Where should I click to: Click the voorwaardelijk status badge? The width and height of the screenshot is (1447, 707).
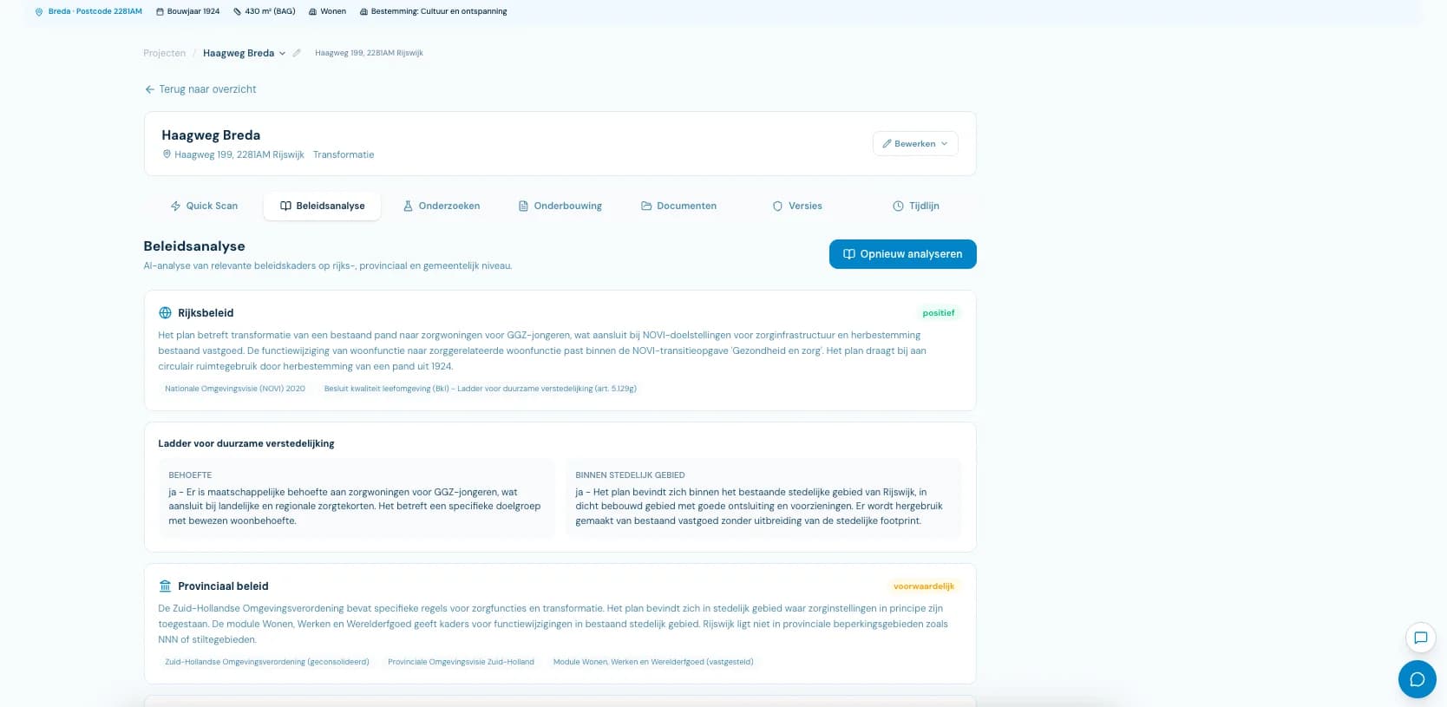(924, 586)
